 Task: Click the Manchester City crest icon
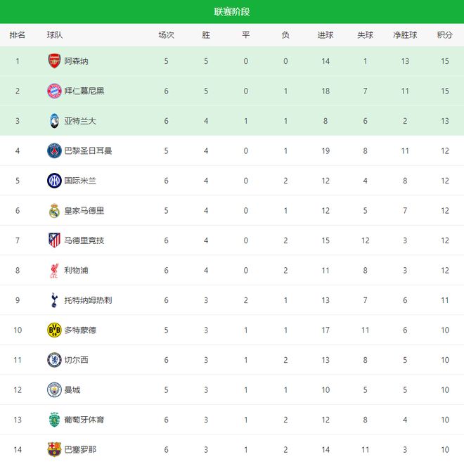54,389
